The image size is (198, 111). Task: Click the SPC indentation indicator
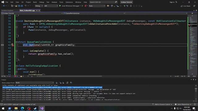(x=189, y=76)
